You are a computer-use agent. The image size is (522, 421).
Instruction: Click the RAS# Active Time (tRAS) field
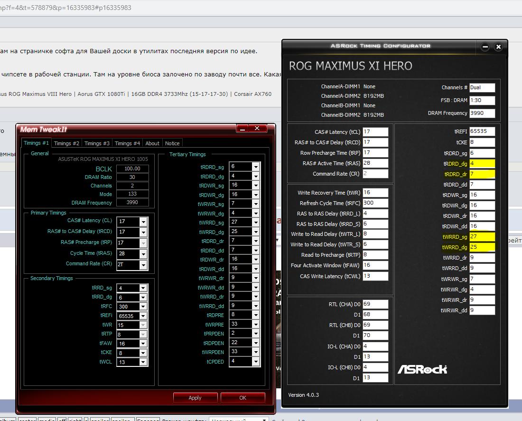point(375,163)
